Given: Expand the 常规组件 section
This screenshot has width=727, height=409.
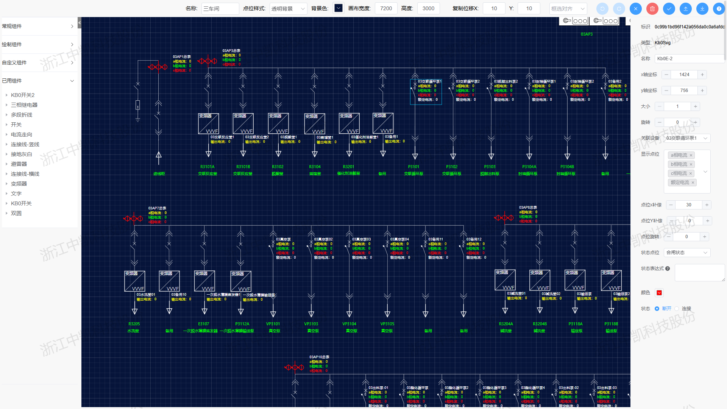Looking at the screenshot, I should click(38, 26).
